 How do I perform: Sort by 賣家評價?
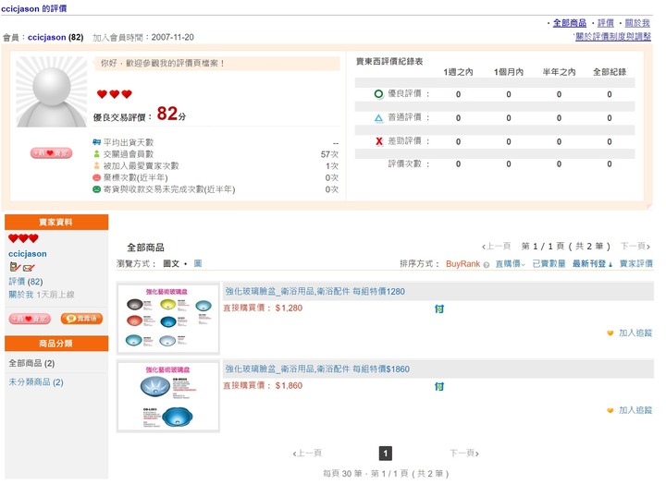[635, 264]
